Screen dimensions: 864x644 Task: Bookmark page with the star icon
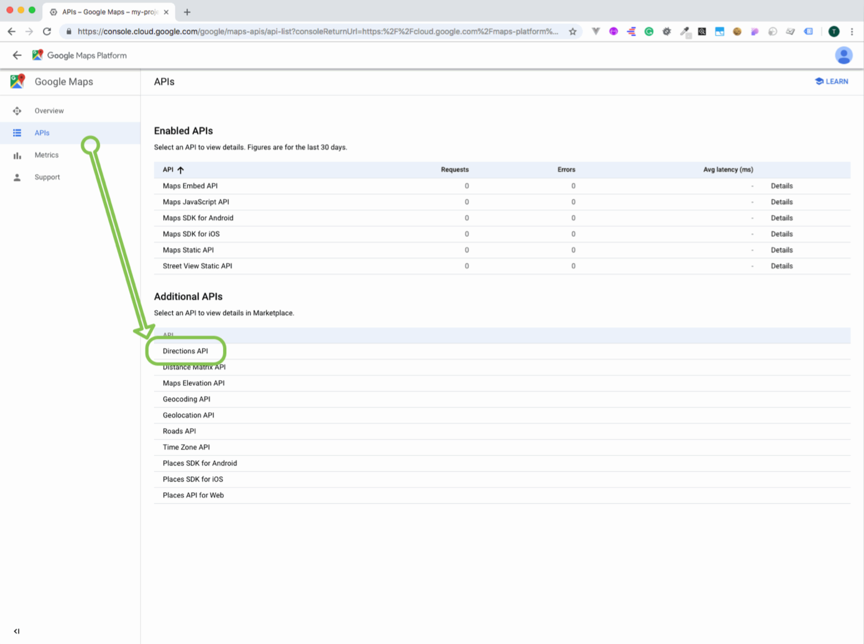(x=572, y=31)
